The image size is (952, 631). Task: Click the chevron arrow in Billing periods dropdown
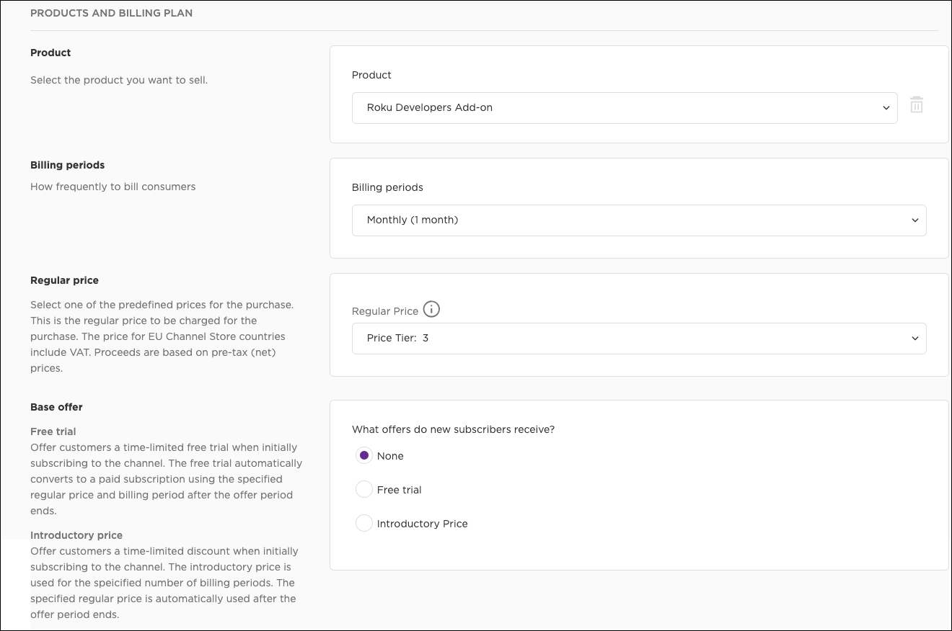914,220
